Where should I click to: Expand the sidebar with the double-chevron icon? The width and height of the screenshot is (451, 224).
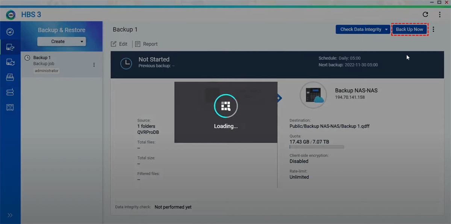tap(10, 215)
